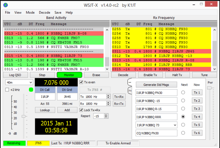Image resolution: width=220 pixels, height=148 pixels.
Task: Click the audio level slider handle
Action: (x=24, y=116)
